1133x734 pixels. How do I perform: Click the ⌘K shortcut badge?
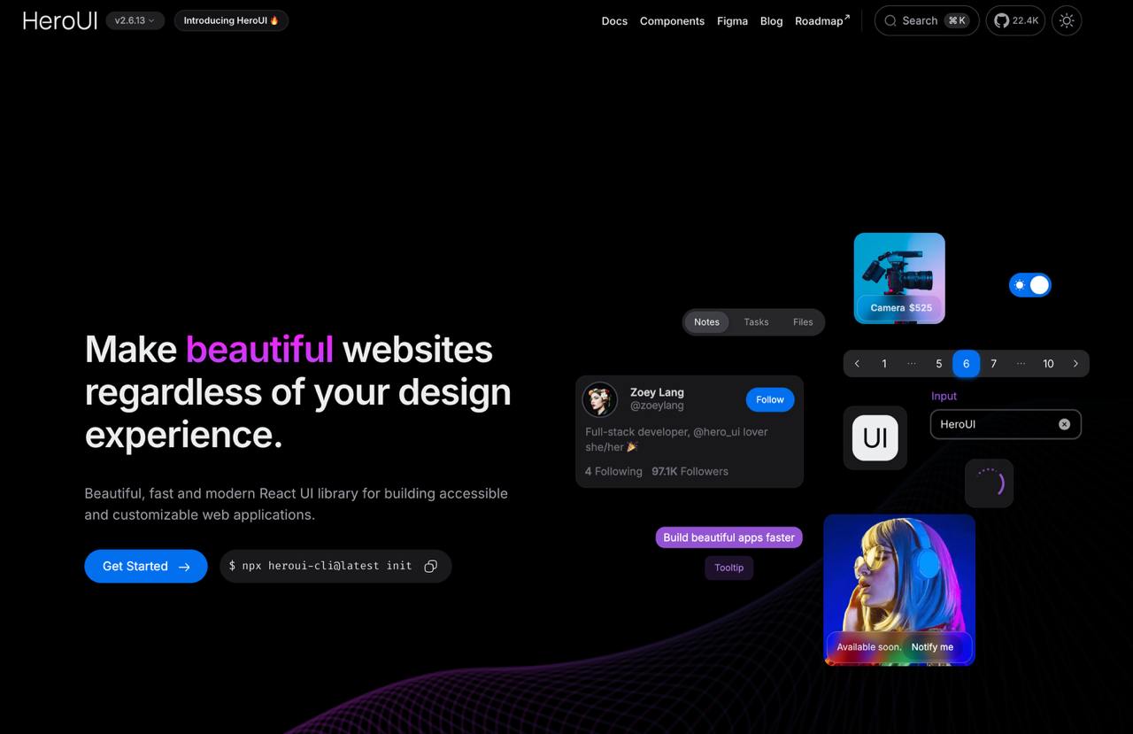957,20
